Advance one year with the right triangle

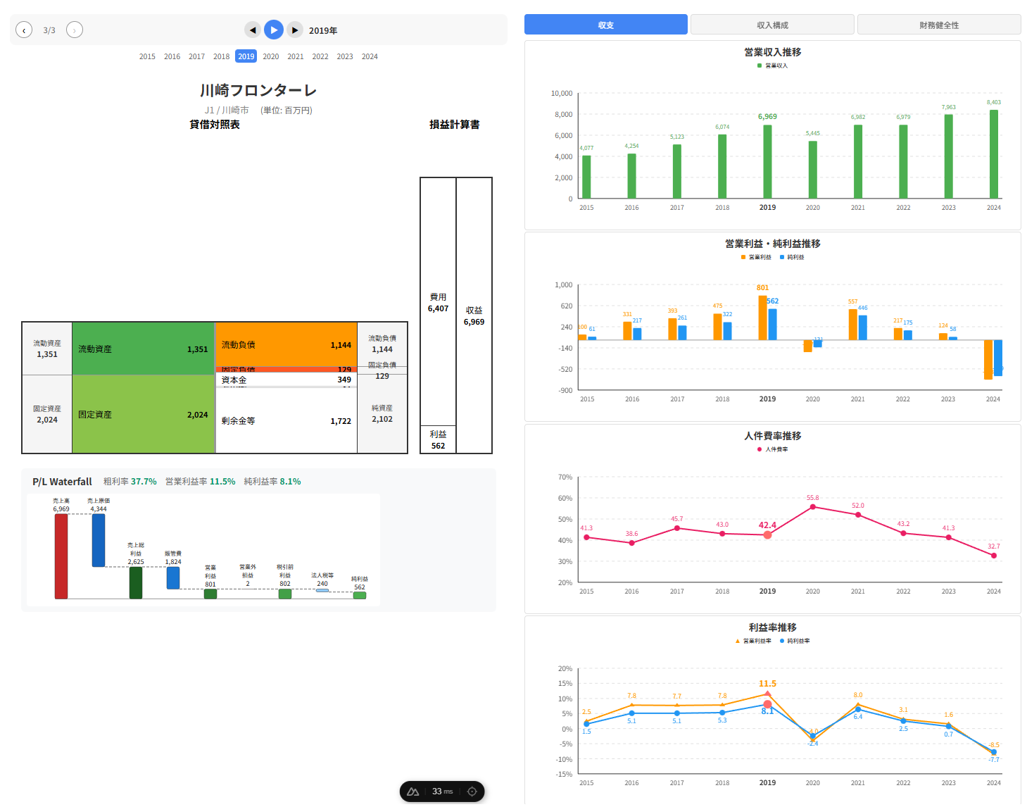coord(295,30)
